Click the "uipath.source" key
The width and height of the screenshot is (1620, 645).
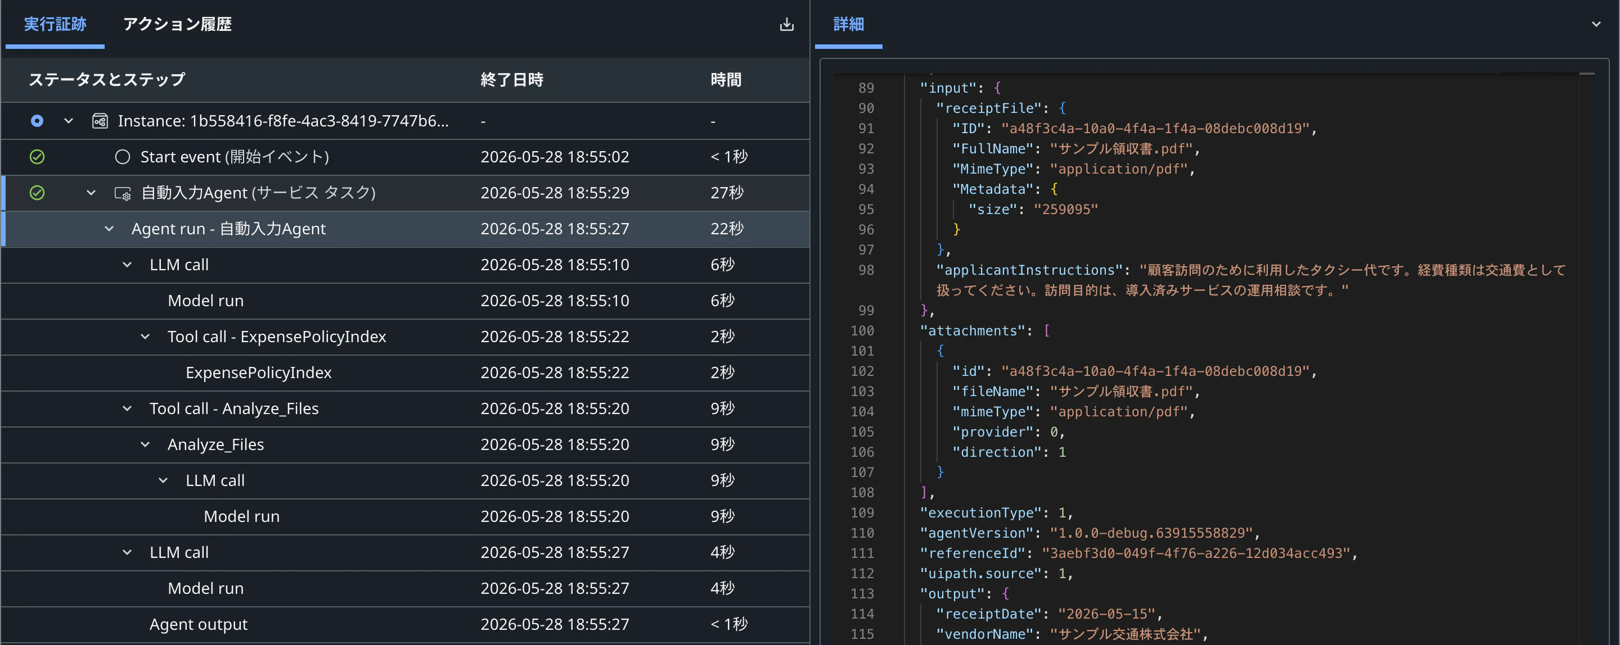click(x=980, y=574)
